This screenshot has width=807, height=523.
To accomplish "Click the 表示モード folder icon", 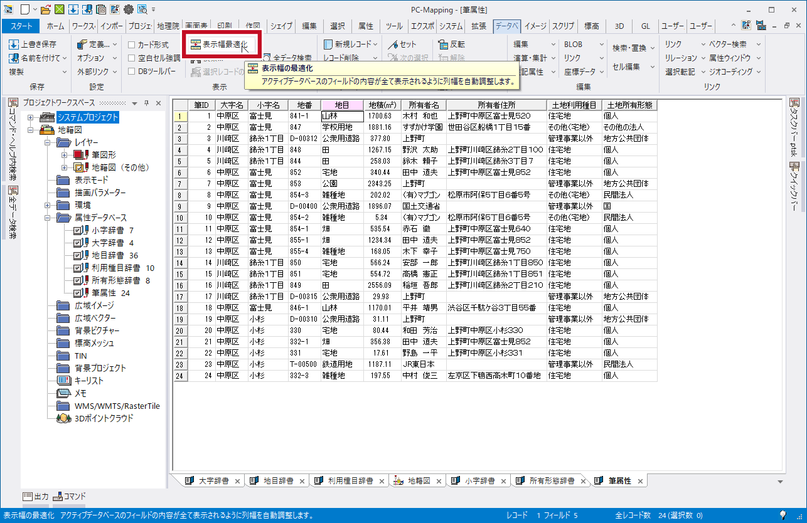I will 63,180.
